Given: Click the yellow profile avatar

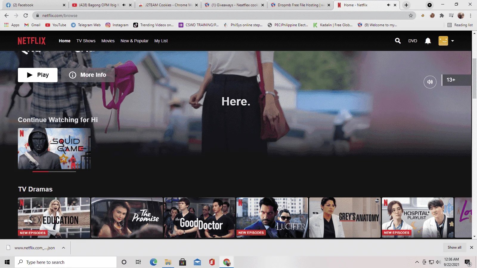Looking at the screenshot, I should (x=443, y=41).
